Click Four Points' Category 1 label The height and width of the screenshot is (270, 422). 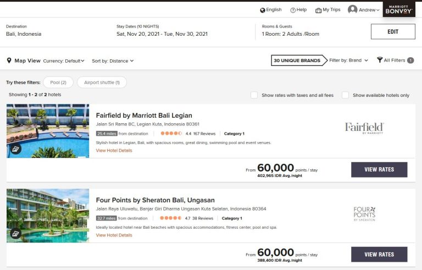click(x=232, y=218)
